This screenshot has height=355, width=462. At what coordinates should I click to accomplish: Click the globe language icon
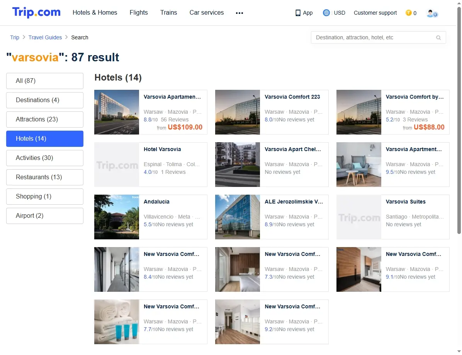(x=326, y=13)
